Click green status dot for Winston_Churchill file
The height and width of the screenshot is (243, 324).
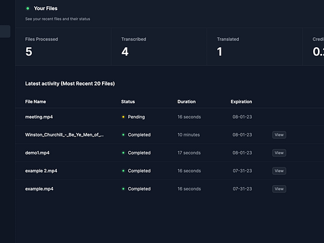123,135
